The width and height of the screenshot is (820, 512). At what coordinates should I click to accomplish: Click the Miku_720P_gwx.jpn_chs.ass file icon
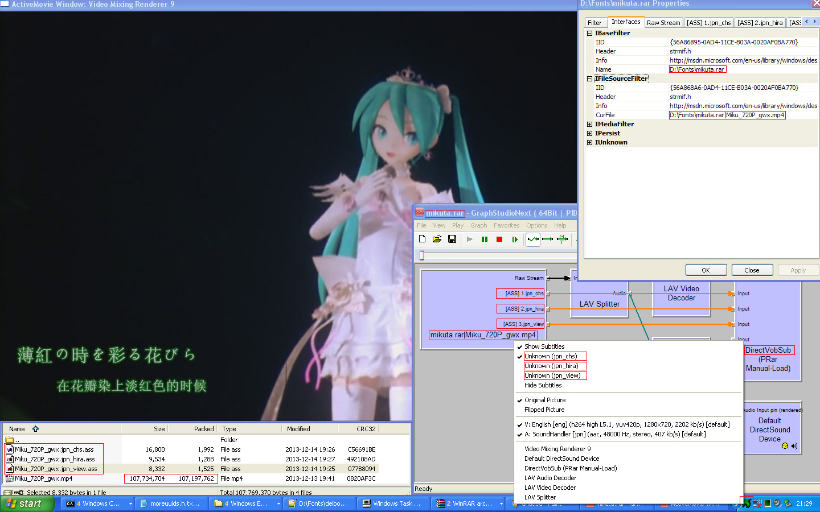click(10, 449)
